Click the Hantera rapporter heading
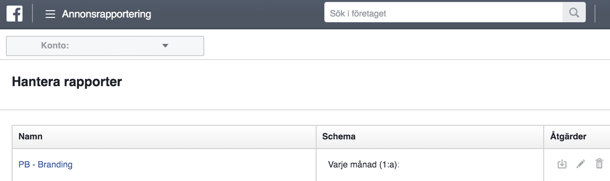This screenshot has height=181, width=610. point(67,82)
